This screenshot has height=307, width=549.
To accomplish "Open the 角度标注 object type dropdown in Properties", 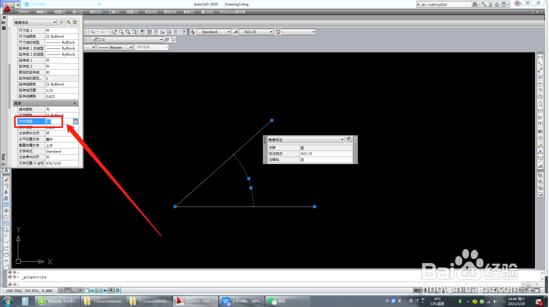I will pos(35,22).
